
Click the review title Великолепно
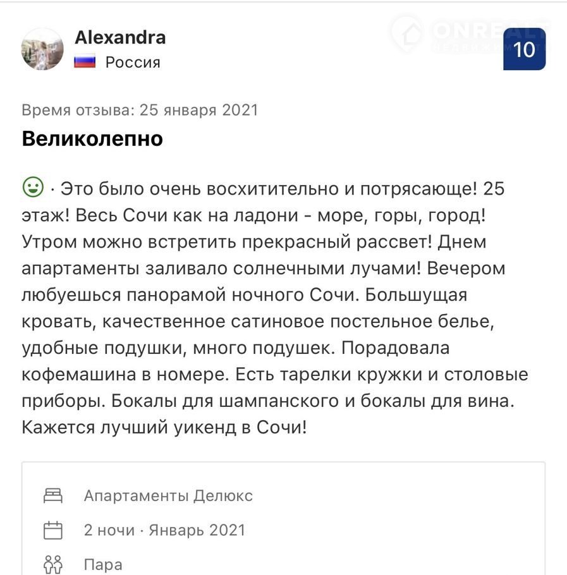point(92,138)
